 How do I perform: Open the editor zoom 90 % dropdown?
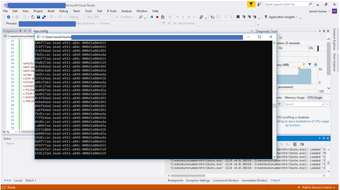[x=15, y=132]
